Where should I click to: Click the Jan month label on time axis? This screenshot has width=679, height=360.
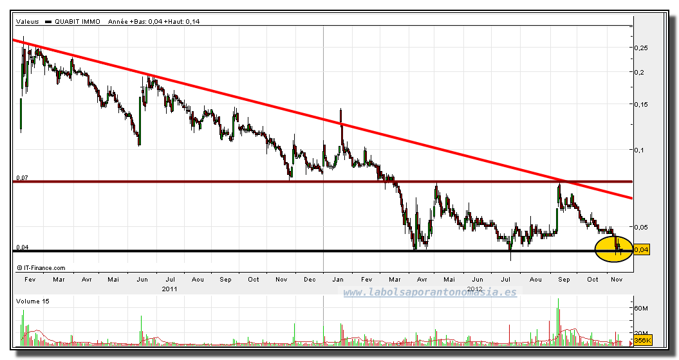pos(338,280)
